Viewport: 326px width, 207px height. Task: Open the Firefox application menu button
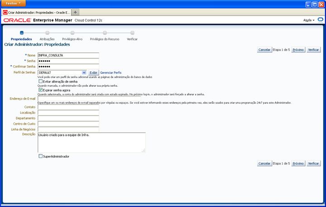14,3
